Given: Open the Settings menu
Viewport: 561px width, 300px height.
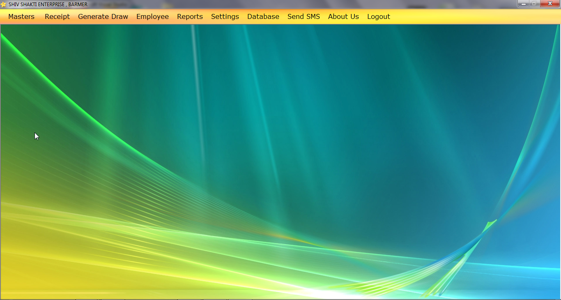Looking at the screenshot, I should pos(225,16).
